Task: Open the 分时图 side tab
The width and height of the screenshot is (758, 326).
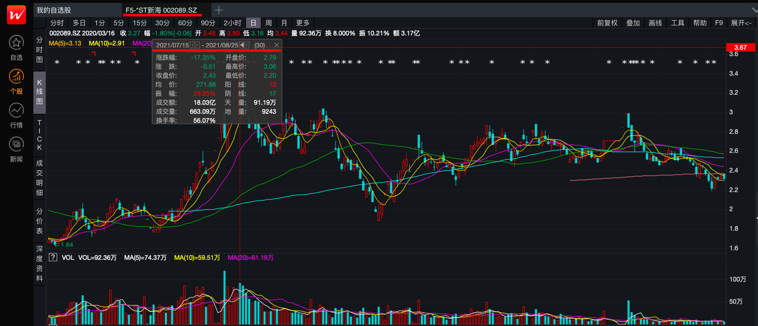Action: click(x=39, y=50)
